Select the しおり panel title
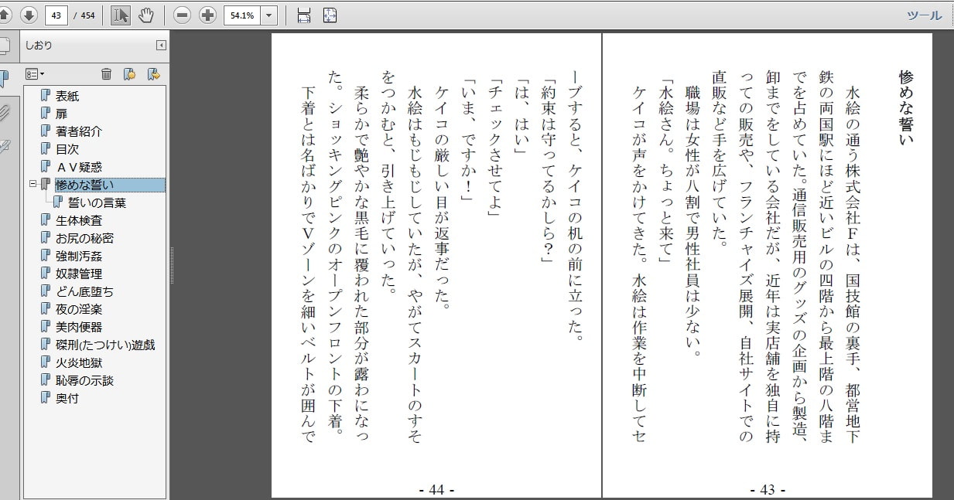 click(39, 46)
